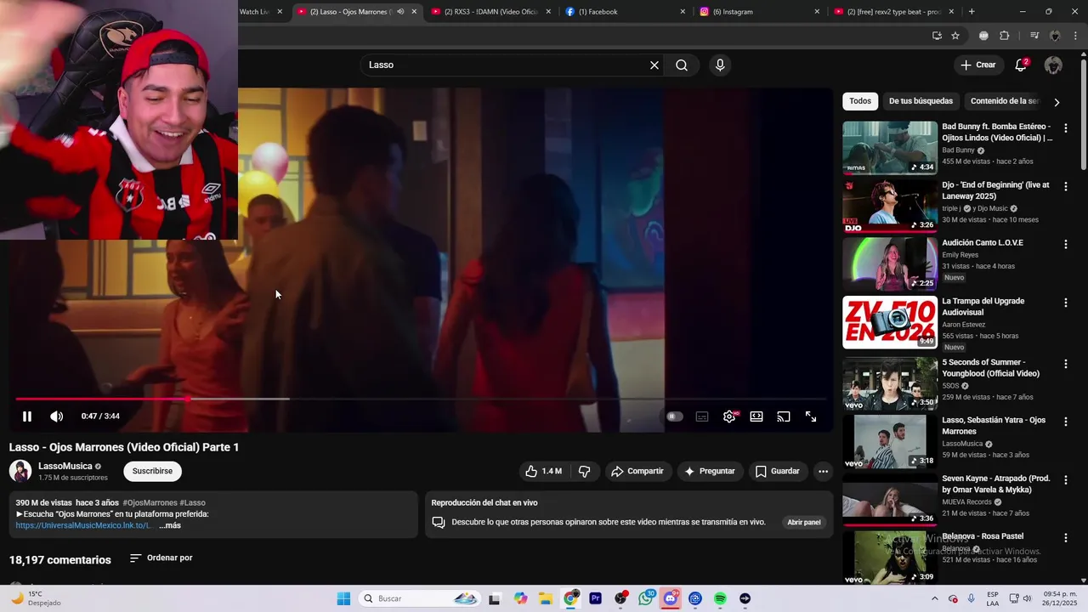Toggle subtitles in the video player
The width and height of the screenshot is (1088, 612).
(x=702, y=416)
